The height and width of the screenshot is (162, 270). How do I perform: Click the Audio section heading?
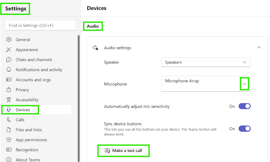pyautogui.click(x=93, y=26)
